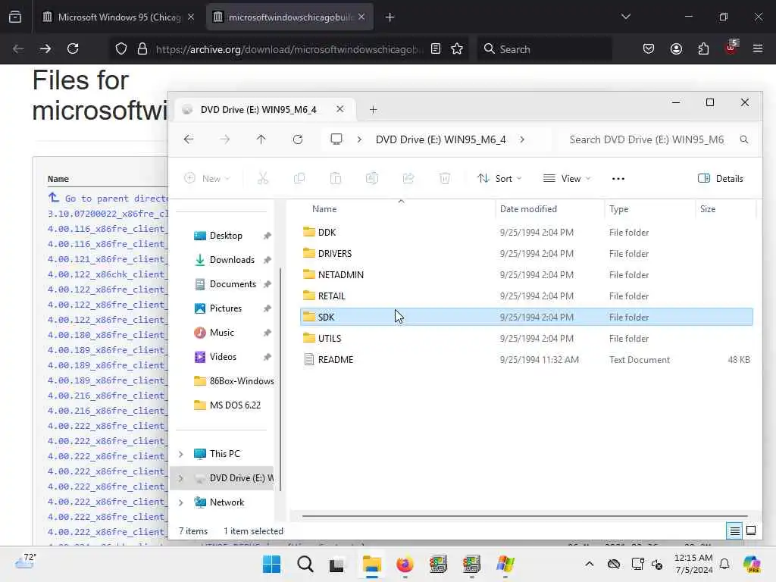Go up one folder level in Explorer

coord(261,139)
